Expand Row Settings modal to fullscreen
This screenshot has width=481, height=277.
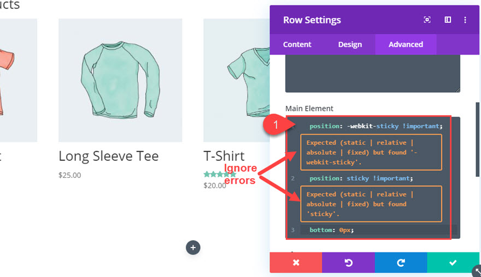(427, 20)
